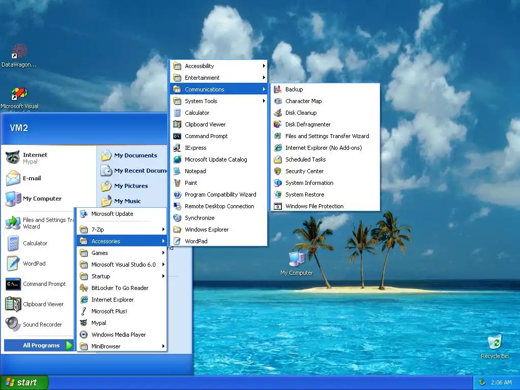Click the Start button
Screen dimensions: 520x390
[x=24, y=382]
